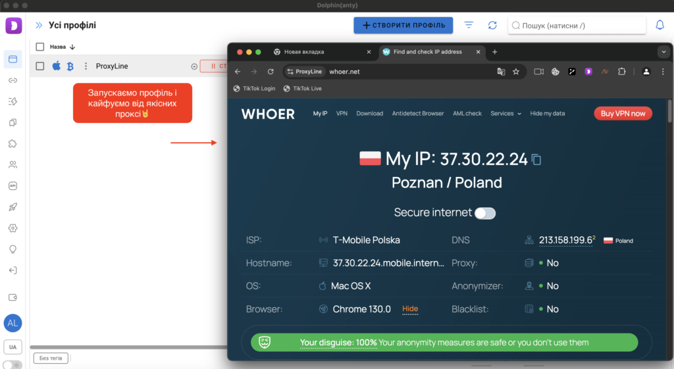
Task: Open the Antidetect Browser menu item
Action: click(418, 113)
